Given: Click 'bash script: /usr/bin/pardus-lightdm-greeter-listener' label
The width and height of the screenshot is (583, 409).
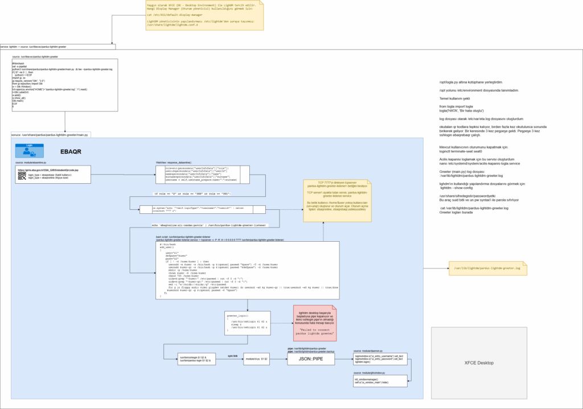Looking at the screenshot, I should pos(183,237).
